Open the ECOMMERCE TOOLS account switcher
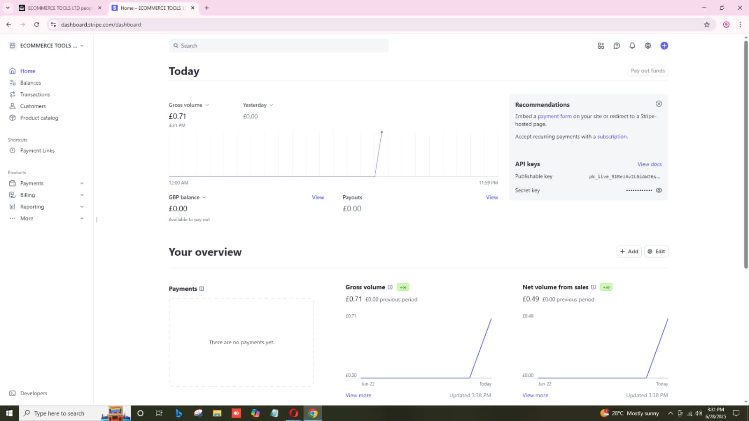749x421 pixels. 46,46
